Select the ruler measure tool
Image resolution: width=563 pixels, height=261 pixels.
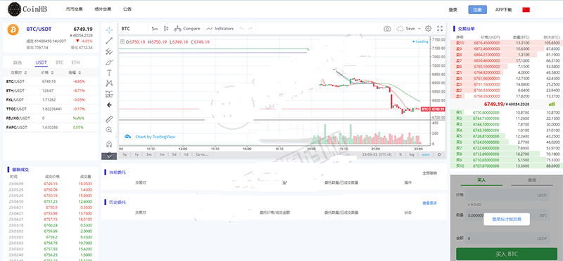(109, 119)
